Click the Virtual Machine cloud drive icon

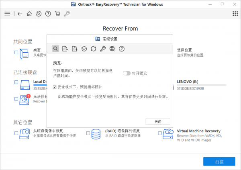point(168,134)
